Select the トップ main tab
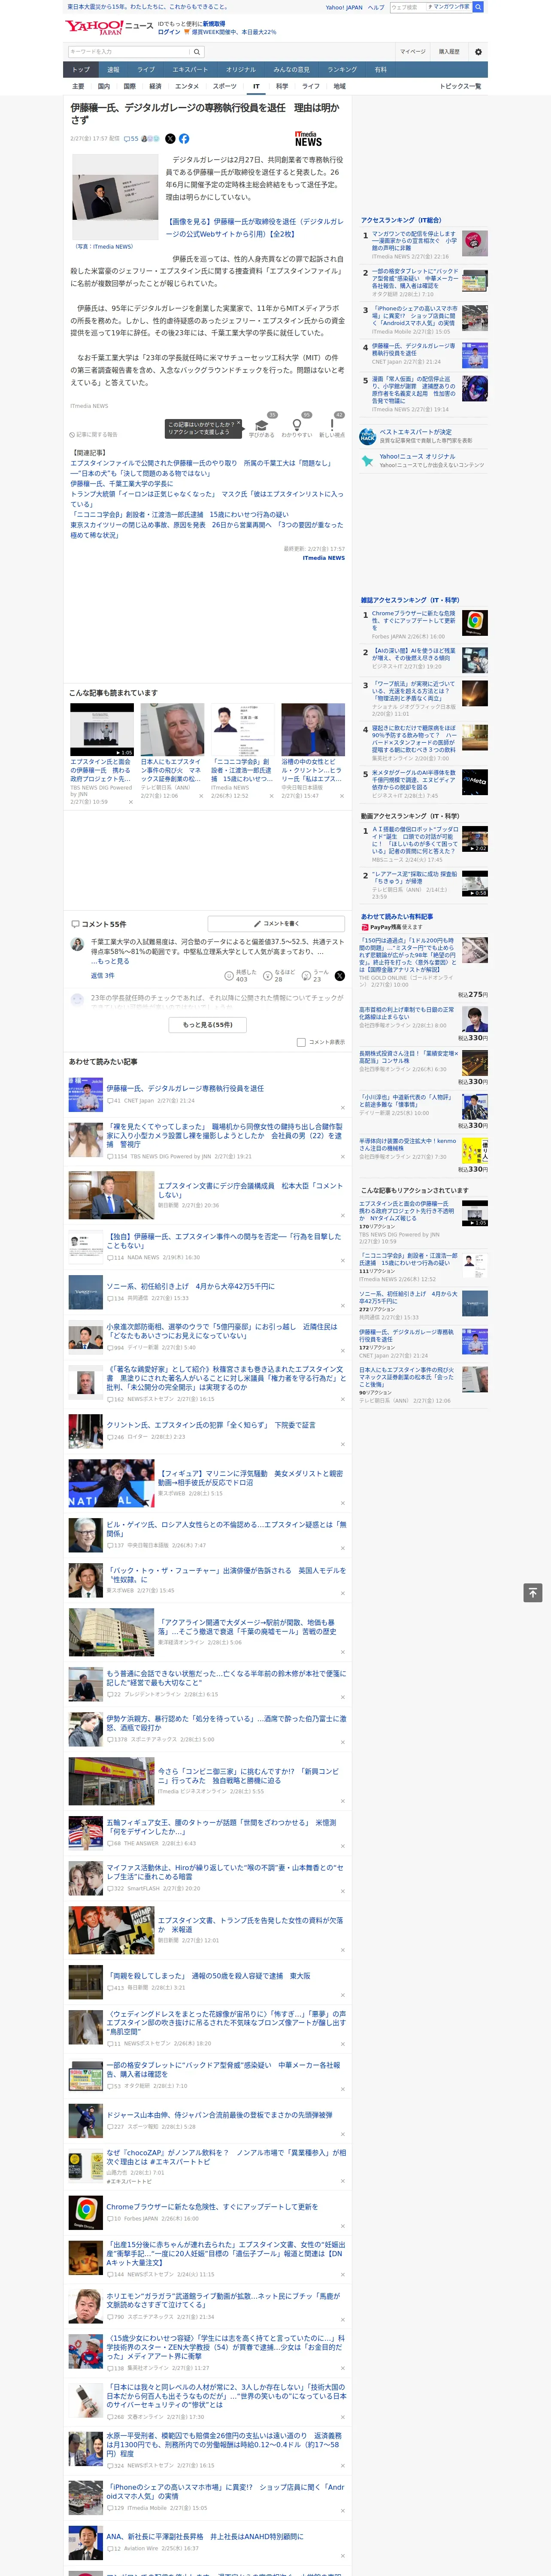551x2576 pixels. pyautogui.click(x=81, y=70)
